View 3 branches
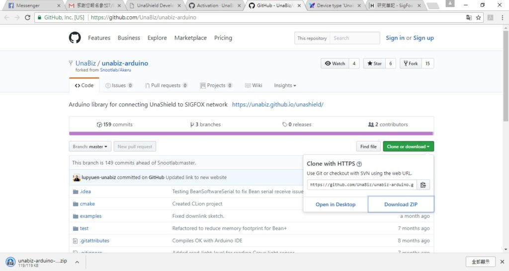Screen dimensions: 509x271 pos(205,125)
